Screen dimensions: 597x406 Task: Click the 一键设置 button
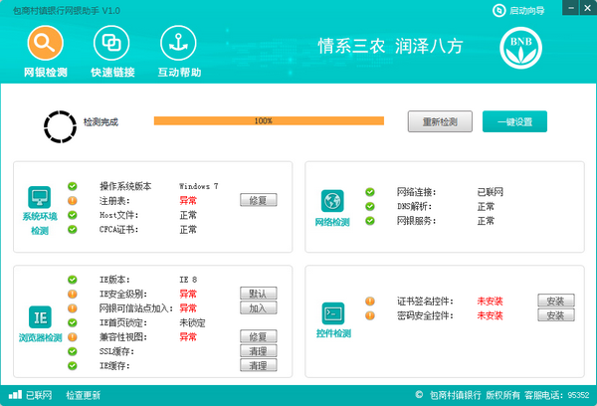(514, 121)
